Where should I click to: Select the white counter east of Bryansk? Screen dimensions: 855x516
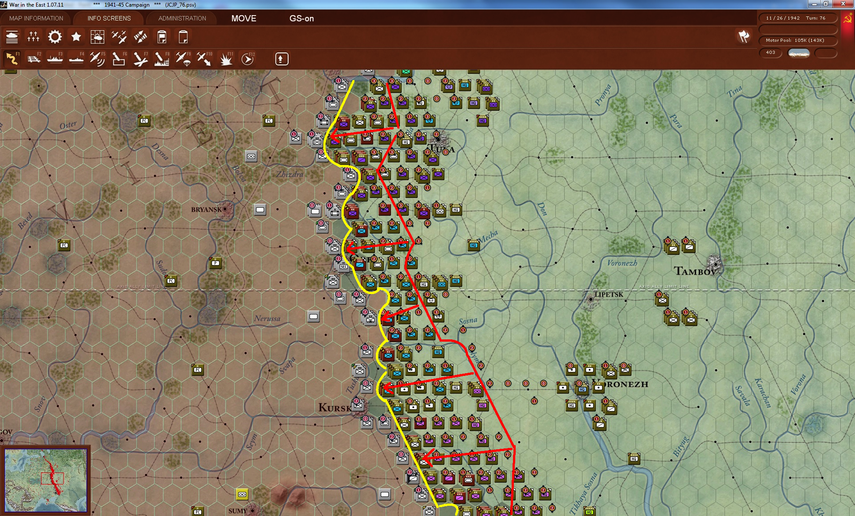click(260, 210)
